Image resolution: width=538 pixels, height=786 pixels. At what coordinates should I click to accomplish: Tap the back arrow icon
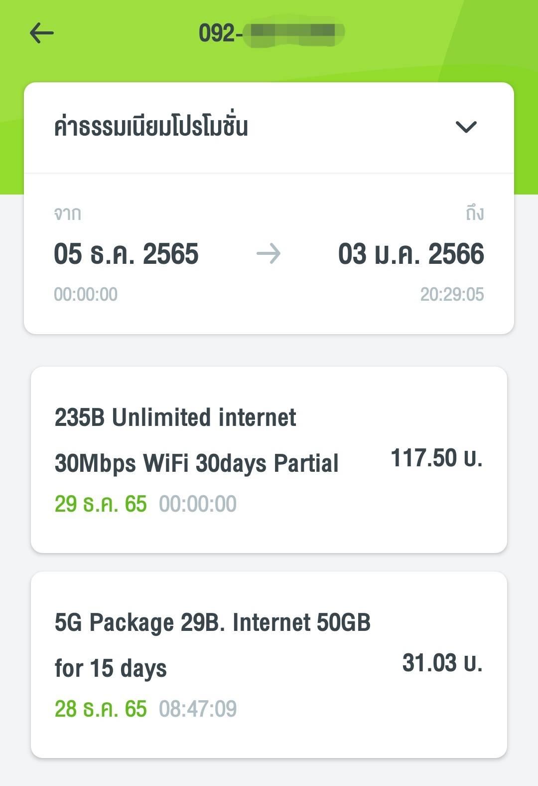(42, 33)
